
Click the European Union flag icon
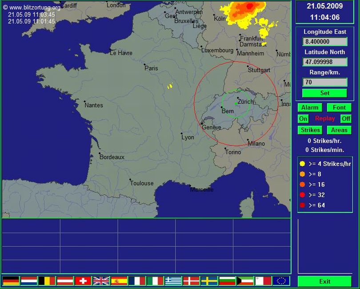tap(281, 281)
